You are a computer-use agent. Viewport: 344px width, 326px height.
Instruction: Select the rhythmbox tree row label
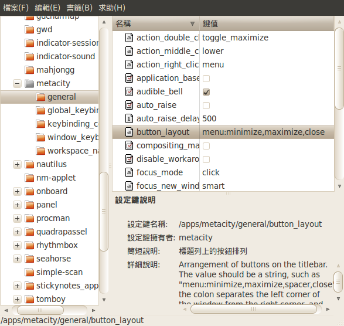[57, 245]
